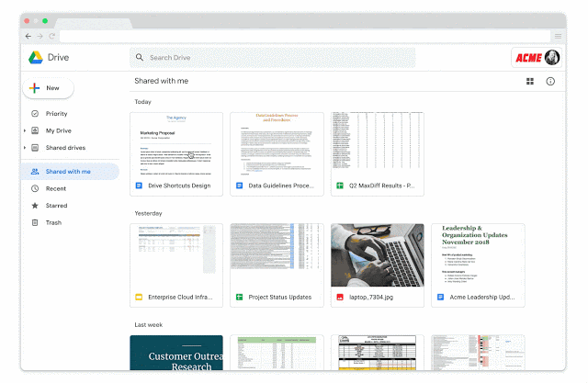This screenshot has height=383, width=588.
Task: Open the Trash section
Action: coord(53,222)
